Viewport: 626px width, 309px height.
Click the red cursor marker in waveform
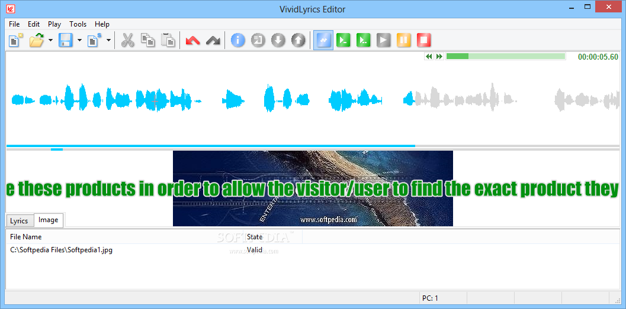[x=155, y=101]
